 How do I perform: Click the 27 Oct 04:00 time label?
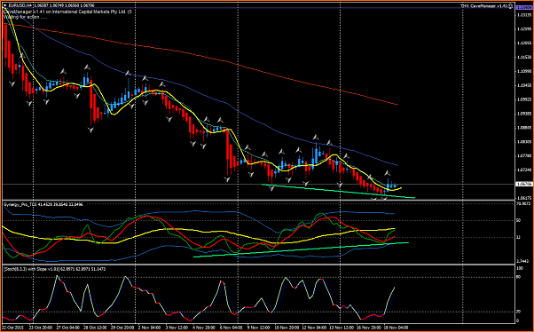click(68, 328)
